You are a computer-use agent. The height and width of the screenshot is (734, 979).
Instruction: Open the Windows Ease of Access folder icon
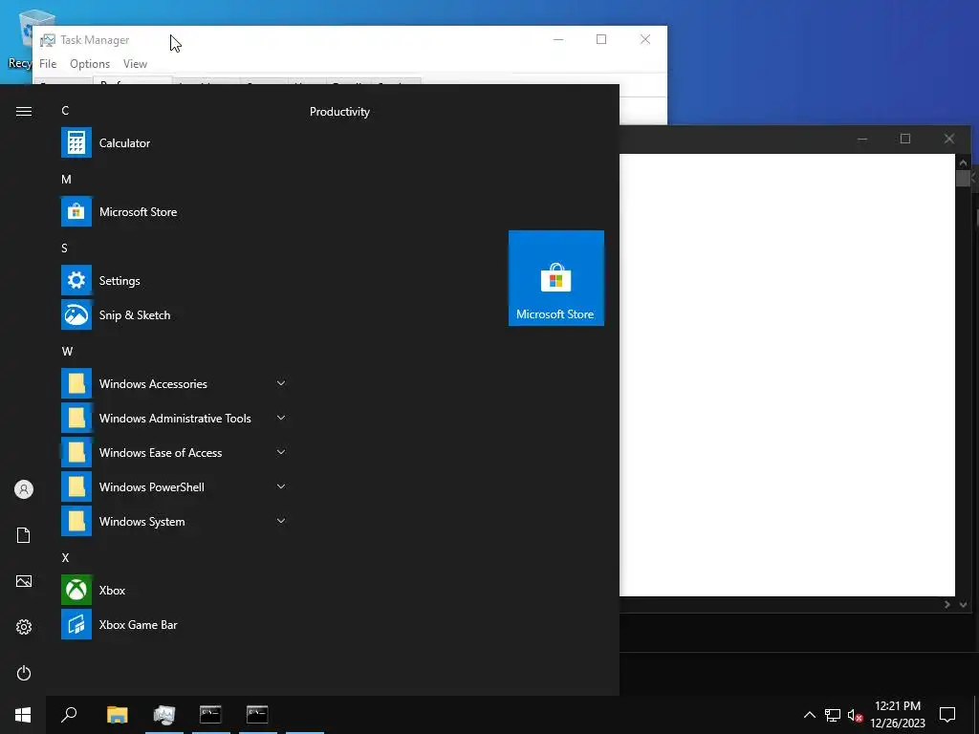click(x=76, y=452)
